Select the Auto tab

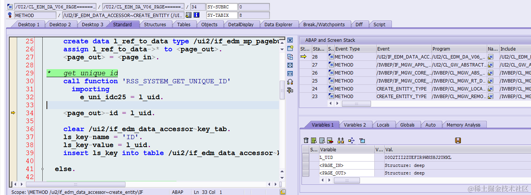pyautogui.click(x=430, y=125)
